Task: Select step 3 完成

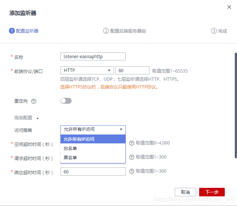Action: pyautogui.click(x=219, y=31)
